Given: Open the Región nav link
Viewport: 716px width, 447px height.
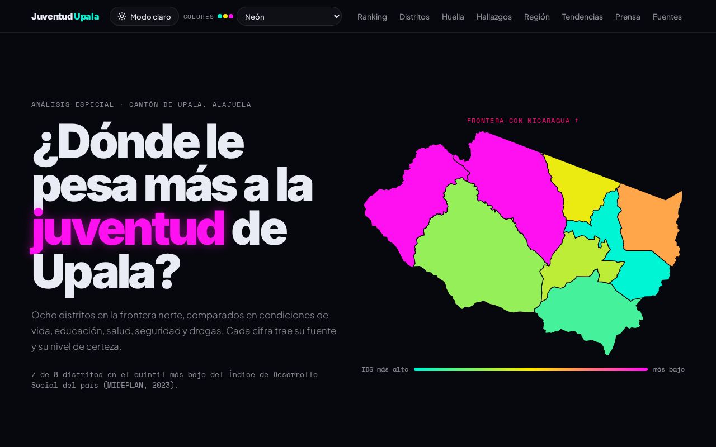Looking at the screenshot, I should 537,17.
